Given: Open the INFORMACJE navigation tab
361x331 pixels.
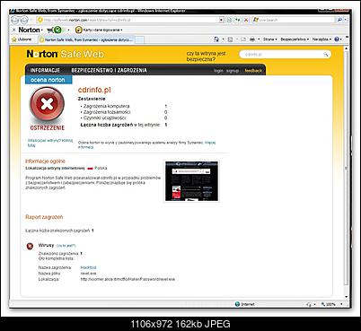Looking at the screenshot, I should [45, 70].
